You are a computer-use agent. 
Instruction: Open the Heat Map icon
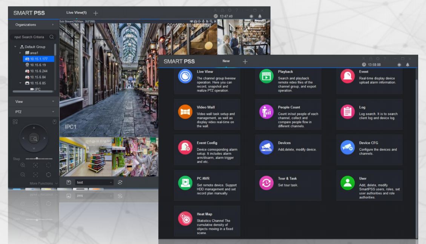pos(185,218)
